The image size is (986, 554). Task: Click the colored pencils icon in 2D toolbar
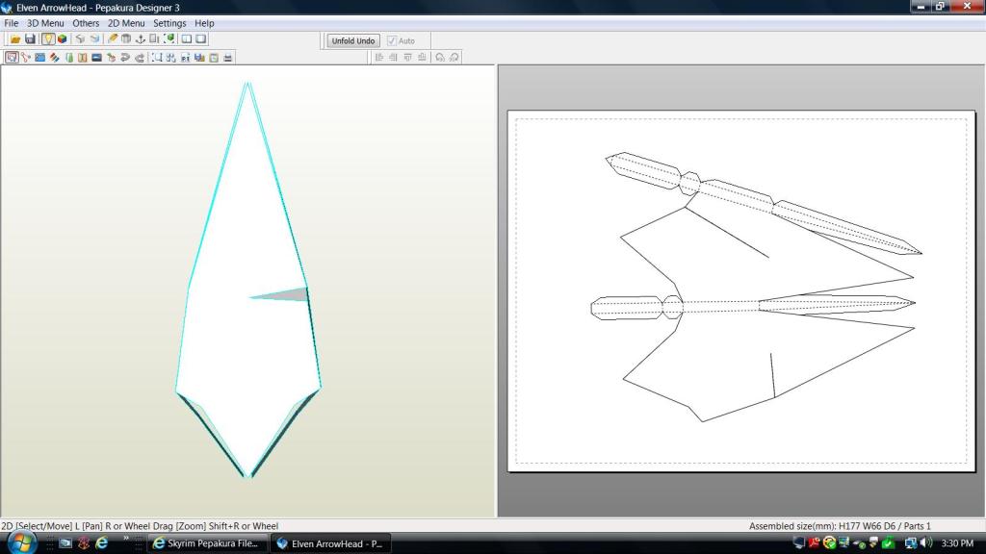55,58
